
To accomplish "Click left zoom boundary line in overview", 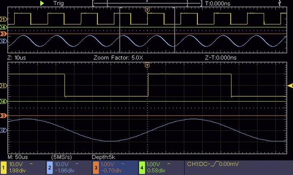I will (120, 30).
